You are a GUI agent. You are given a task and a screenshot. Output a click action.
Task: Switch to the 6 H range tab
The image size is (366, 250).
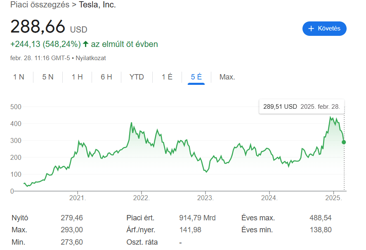pos(106,77)
